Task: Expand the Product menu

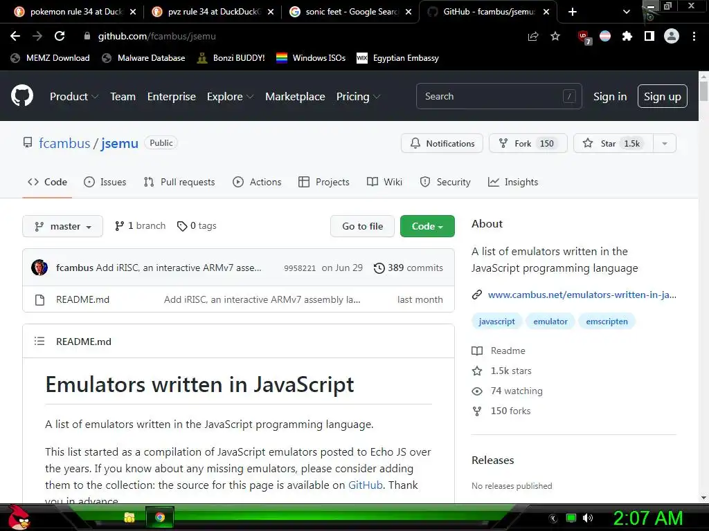Action: [74, 96]
